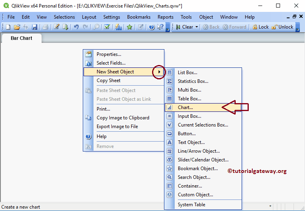This screenshot has width=305, height=211.
Task: Click the New Document toolbar icon
Action: (x=8, y=27)
